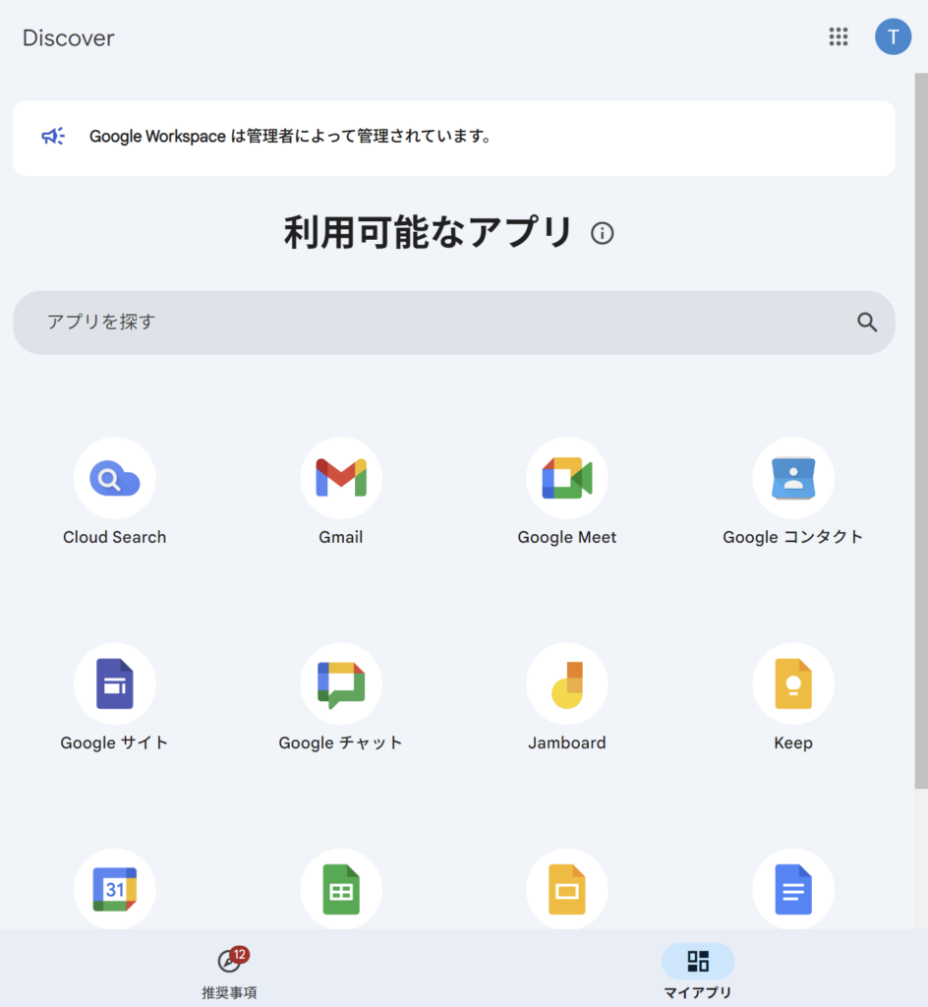Open the green Sheets icon
This screenshot has height=1007, width=928.
coord(341,889)
